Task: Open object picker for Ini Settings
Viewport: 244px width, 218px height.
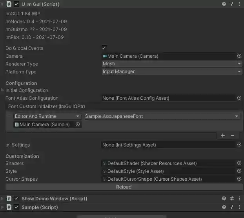Action: point(239,145)
